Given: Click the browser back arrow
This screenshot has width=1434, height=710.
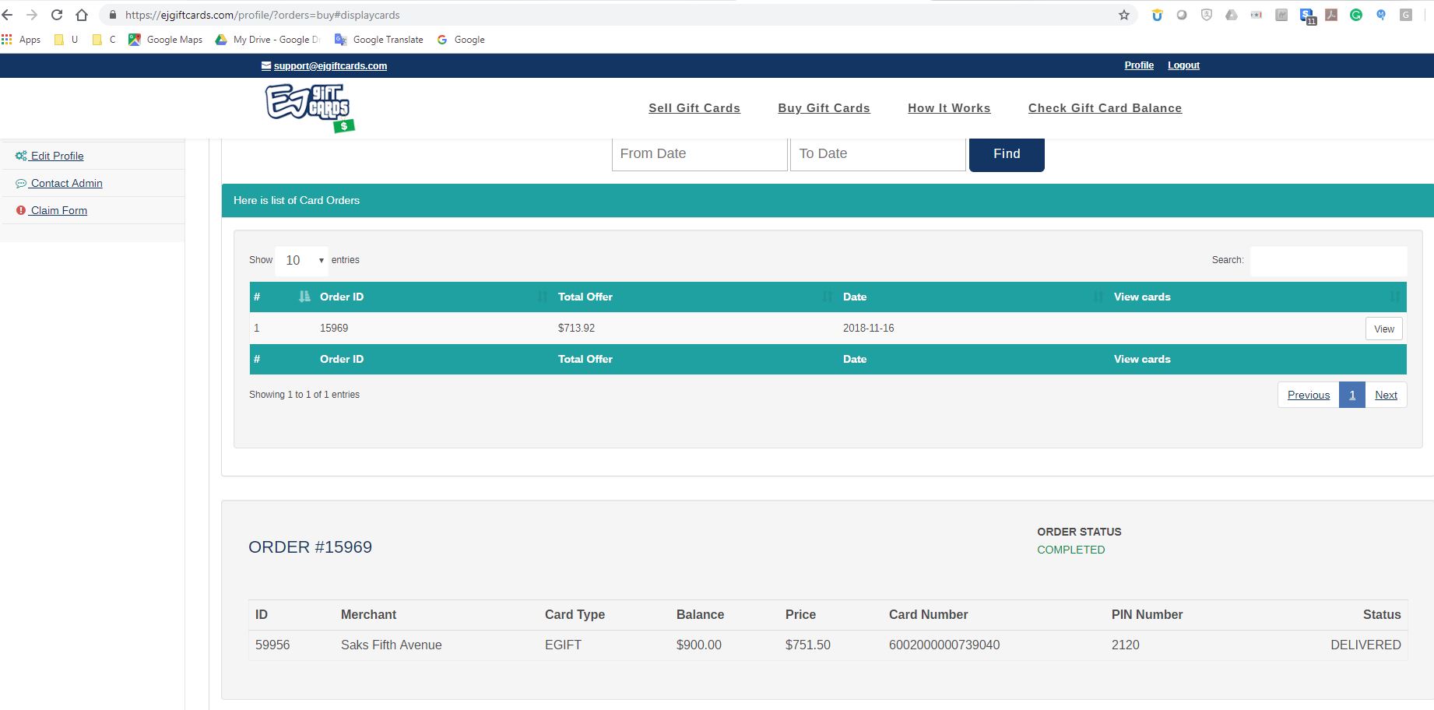Looking at the screenshot, I should [x=8, y=15].
